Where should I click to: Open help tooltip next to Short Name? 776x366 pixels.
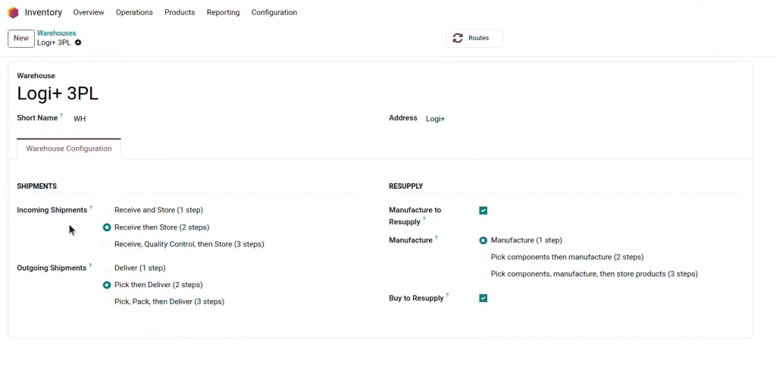point(61,115)
